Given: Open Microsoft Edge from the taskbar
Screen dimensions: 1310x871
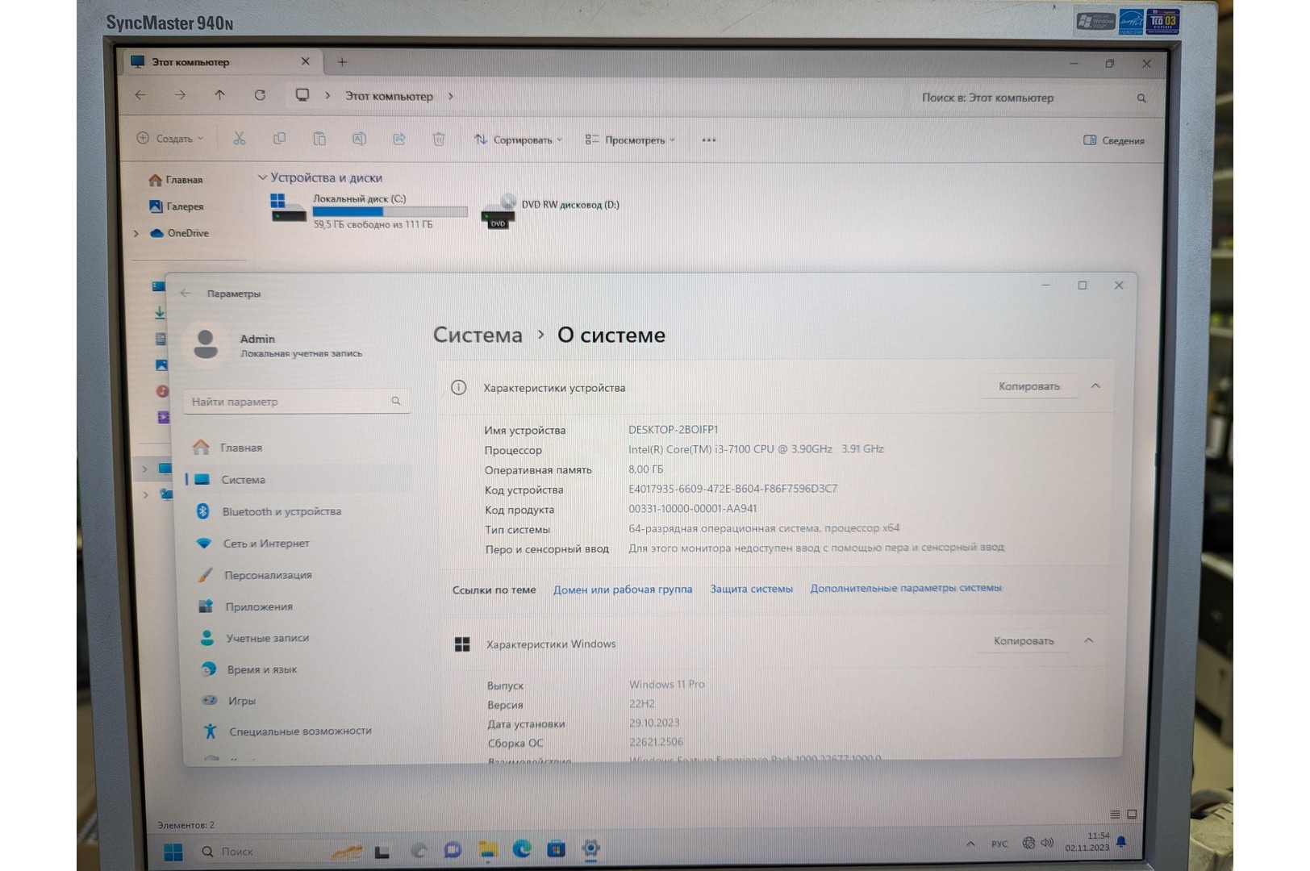Looking at the screenshot, I should pos(521,848).
